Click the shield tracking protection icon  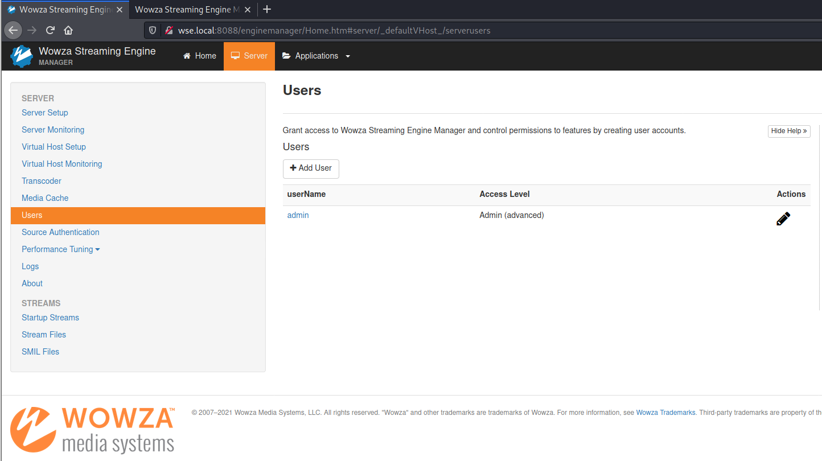[153, 30]
